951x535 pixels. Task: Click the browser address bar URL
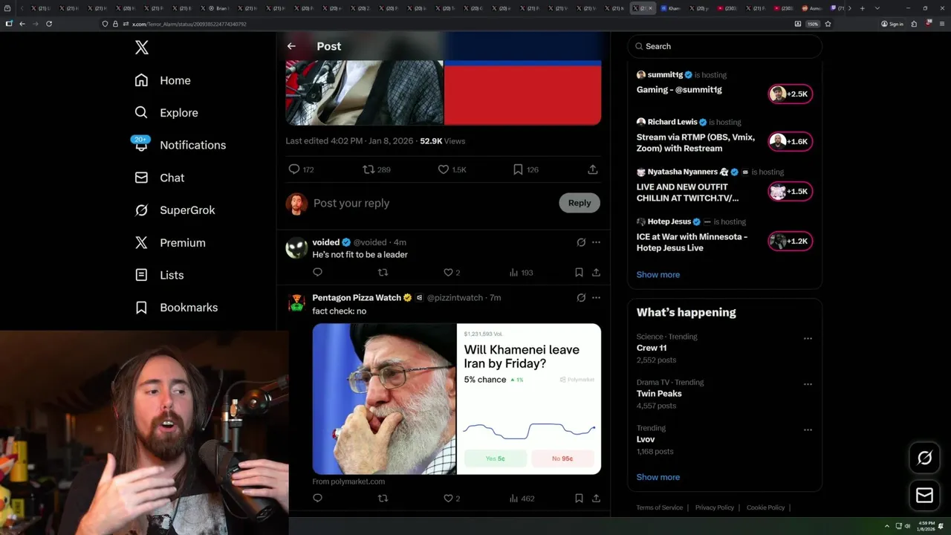pyautogui.click(x=189, y=24)
